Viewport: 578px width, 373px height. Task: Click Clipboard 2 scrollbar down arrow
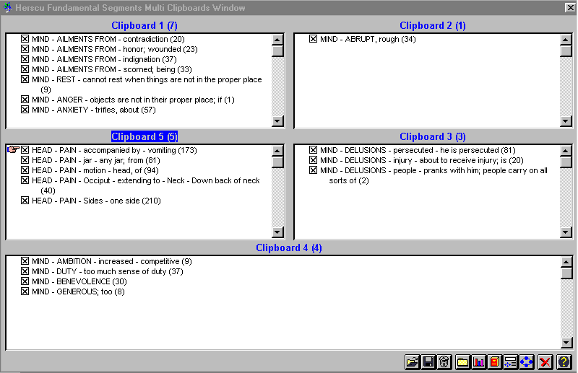click(x=566, y=120)
